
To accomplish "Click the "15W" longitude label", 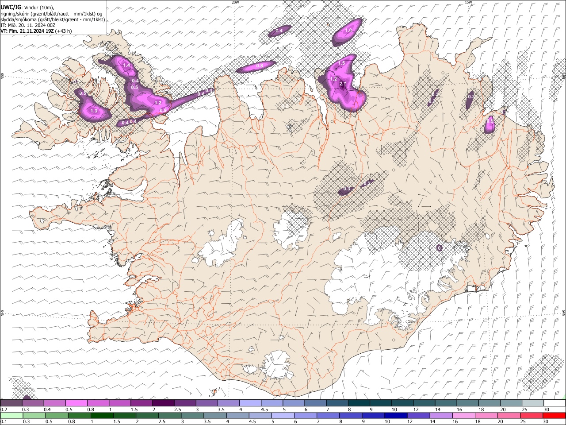I will (468, 2).
